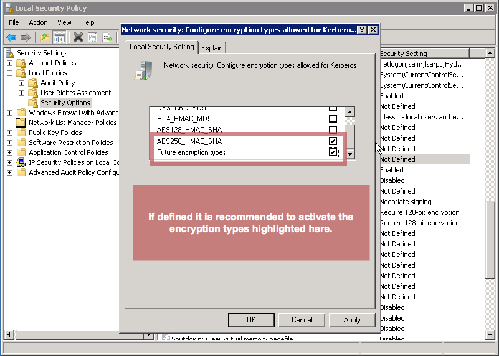Click the OK button

coord(251,320)
